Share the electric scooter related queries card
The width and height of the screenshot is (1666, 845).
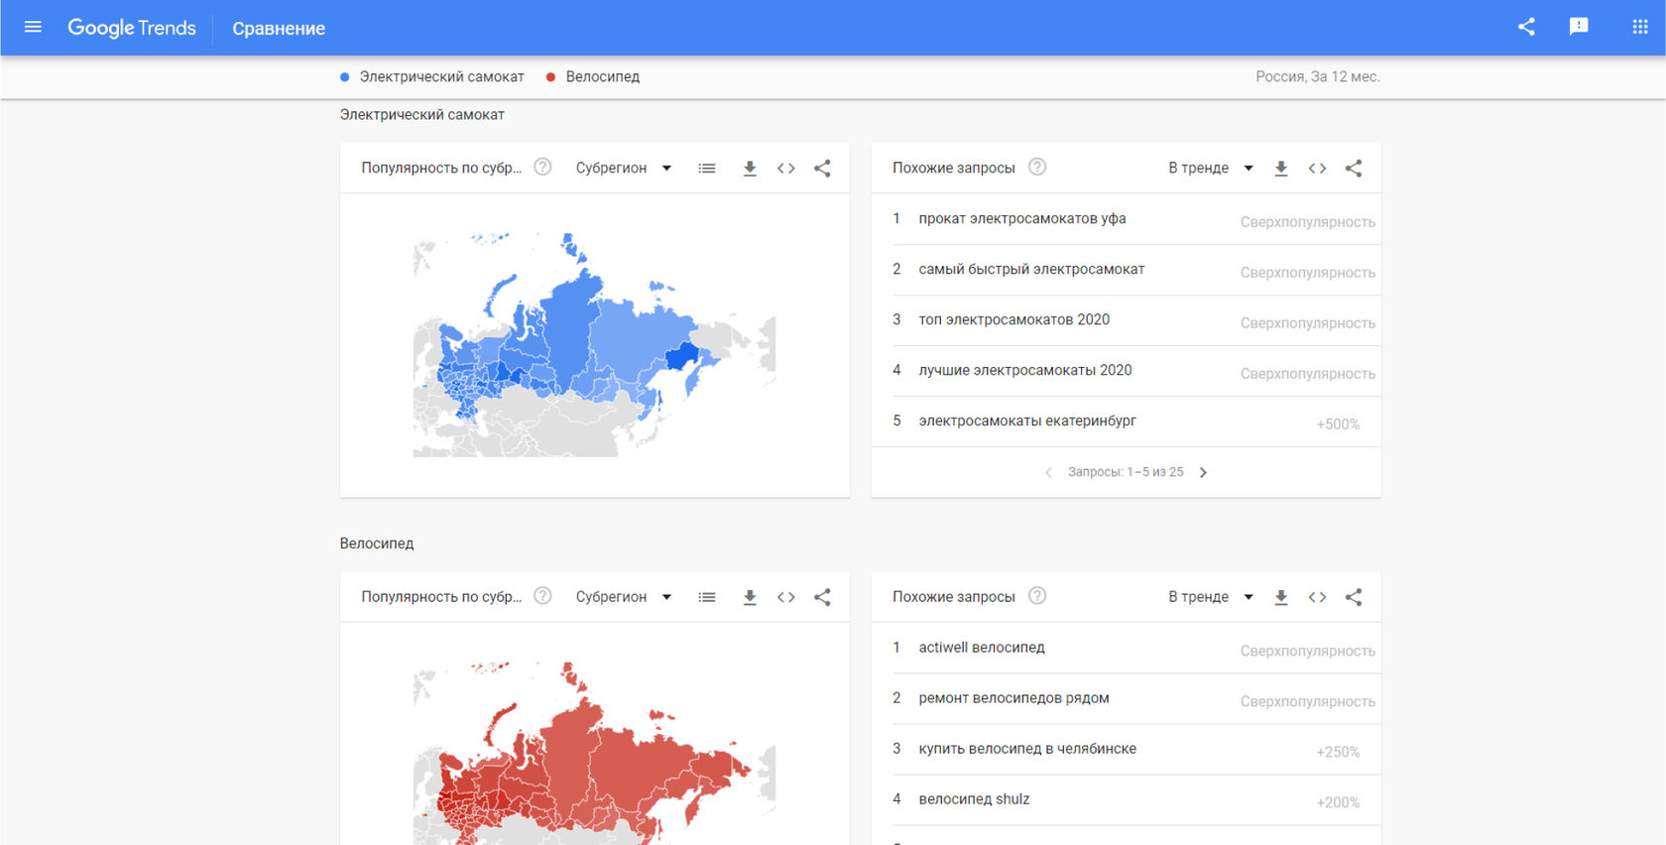(1354, 169)
